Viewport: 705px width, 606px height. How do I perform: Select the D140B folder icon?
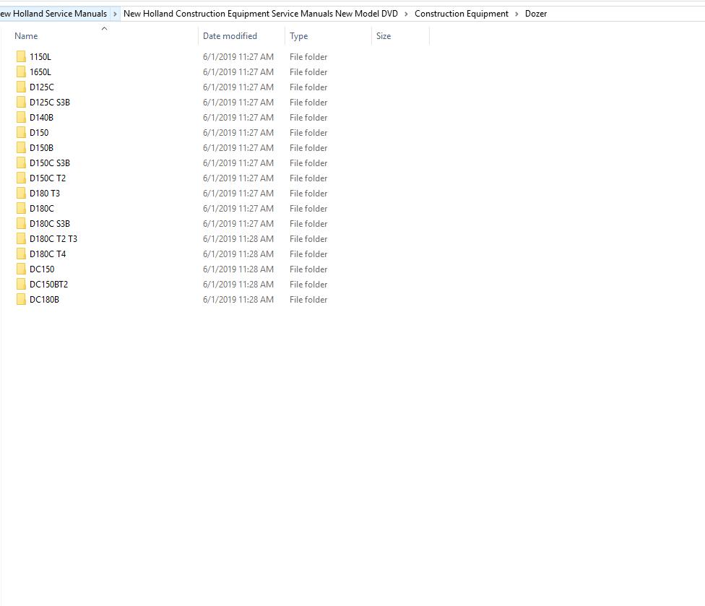click(21, 117)
